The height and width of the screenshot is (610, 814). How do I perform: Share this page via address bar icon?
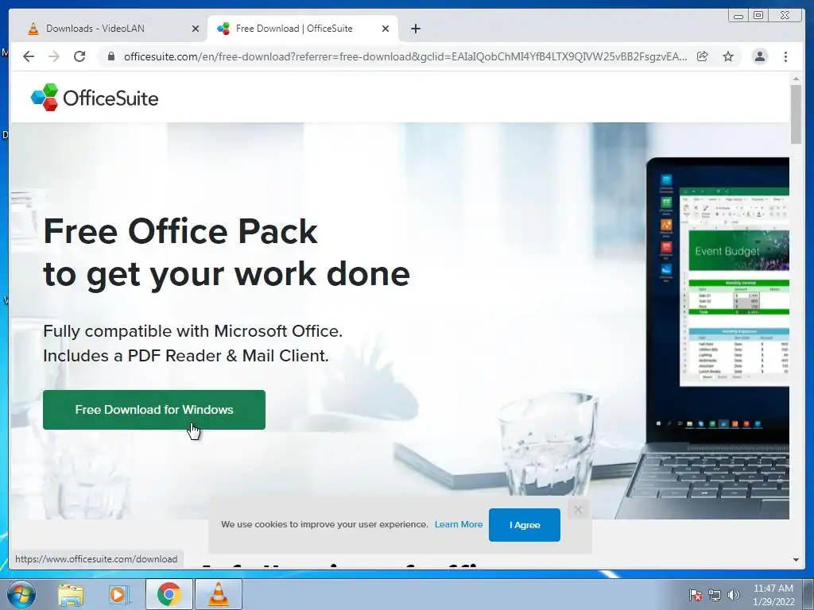coord(703,56)
